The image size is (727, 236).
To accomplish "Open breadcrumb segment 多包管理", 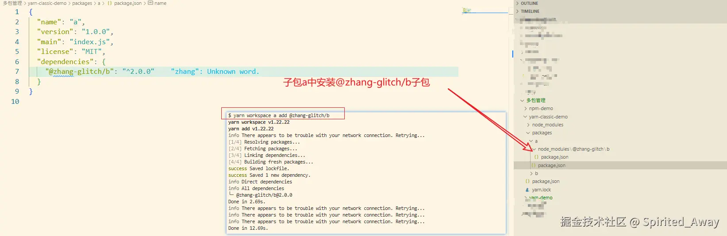I will tap(12, 3).
